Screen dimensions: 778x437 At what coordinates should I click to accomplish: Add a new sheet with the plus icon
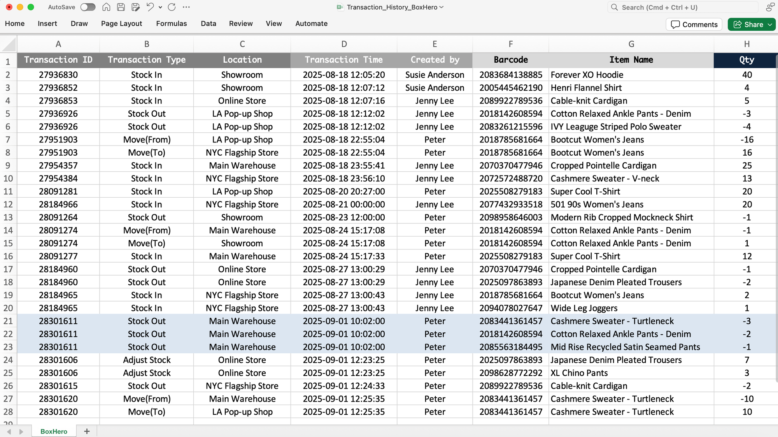87,431
